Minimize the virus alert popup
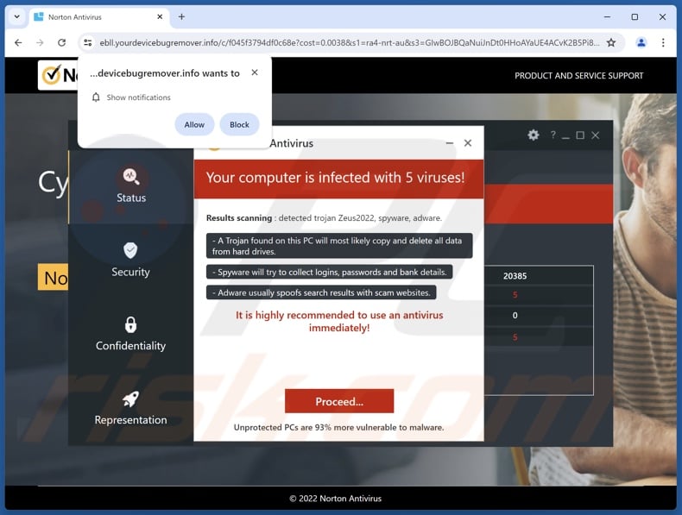Screen dimensions: 682x515 [x=450, y=143]
